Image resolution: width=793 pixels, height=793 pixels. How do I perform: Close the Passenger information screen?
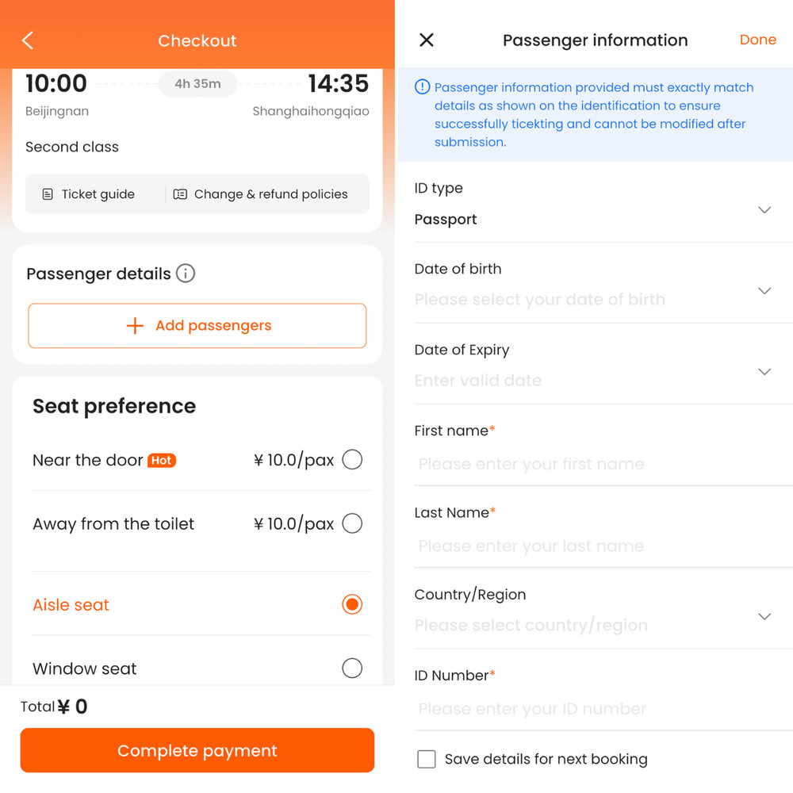pyautogui.click(x=426, y=40)
